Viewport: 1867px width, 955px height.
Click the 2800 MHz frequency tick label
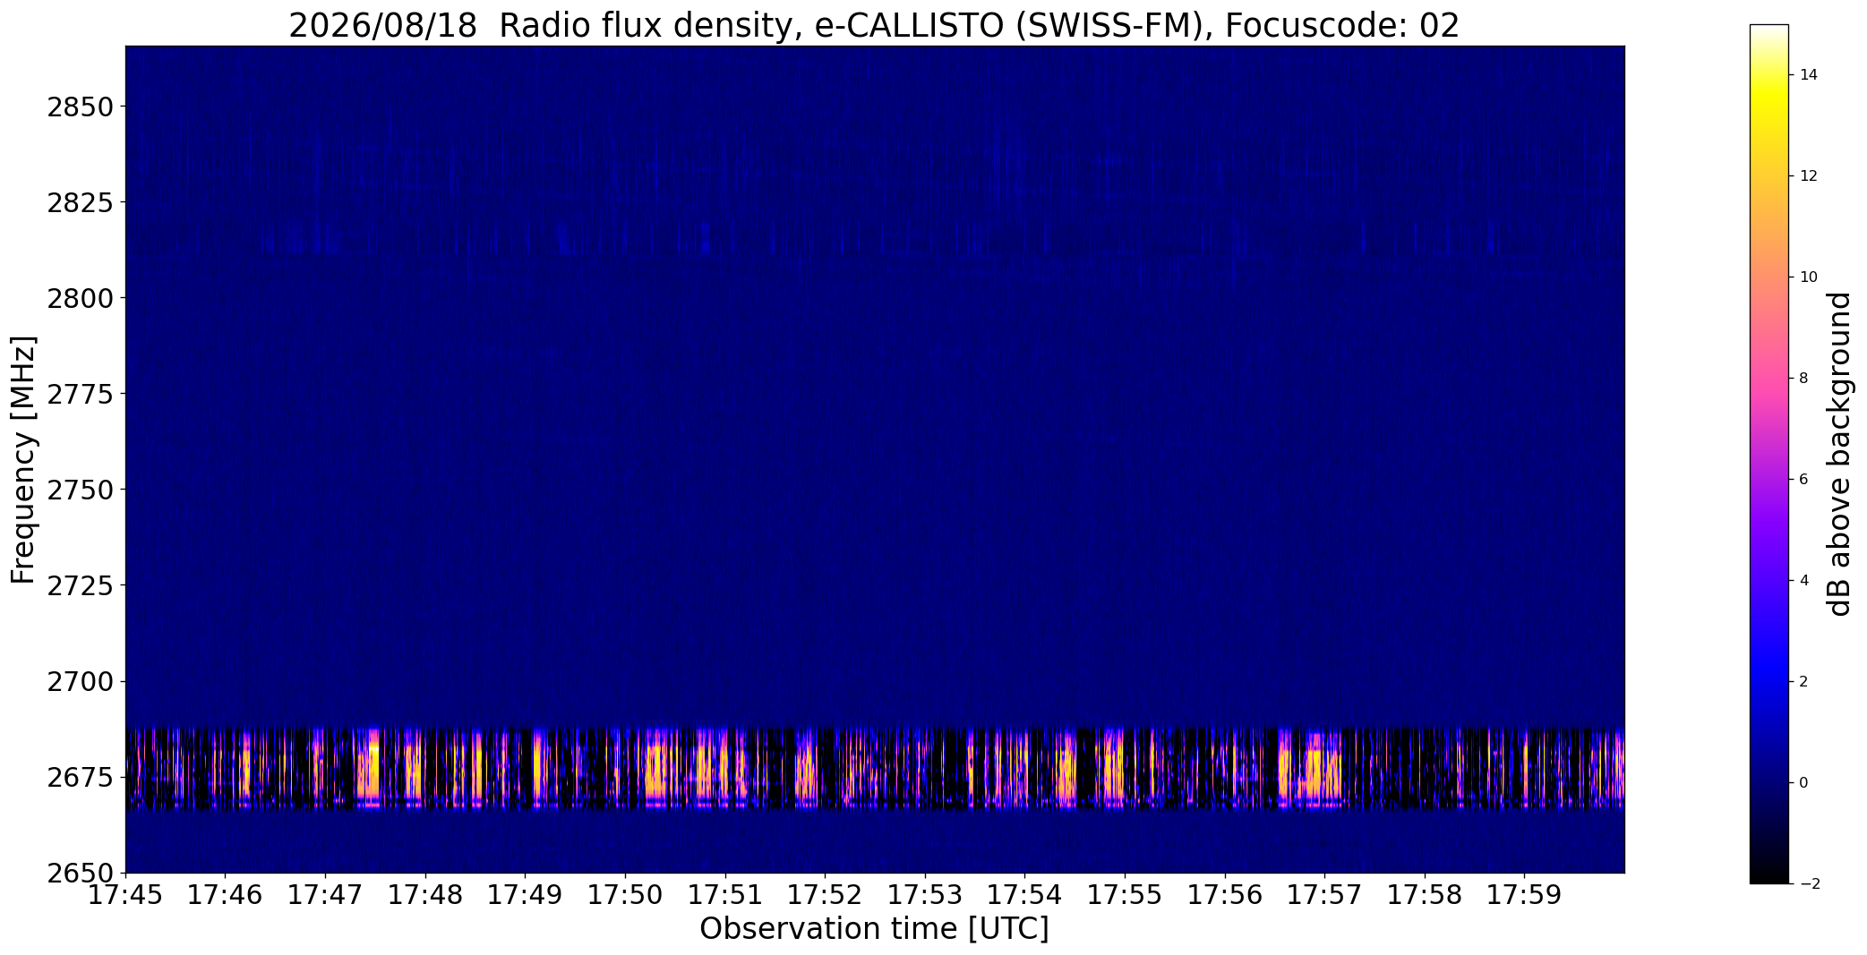pos(81,298)
